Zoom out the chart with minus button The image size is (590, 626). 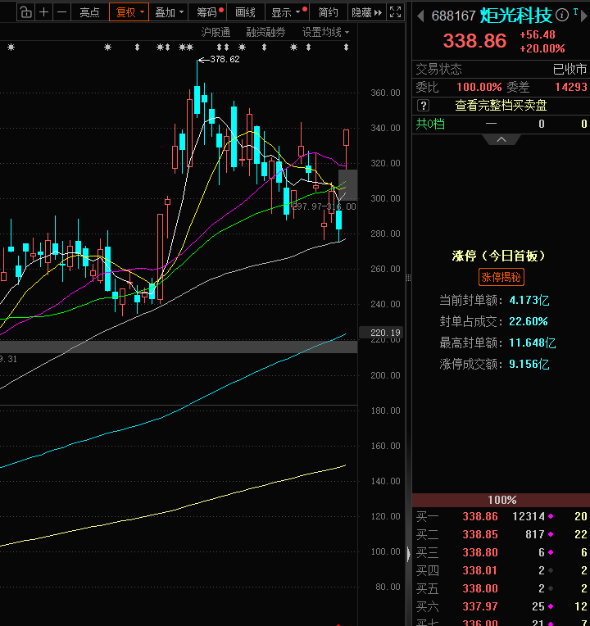click(62, 12)
